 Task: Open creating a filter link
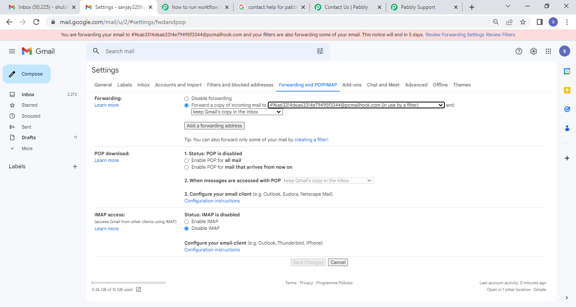pos(311,140)
